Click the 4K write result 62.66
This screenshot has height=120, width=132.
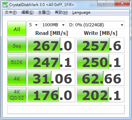(x=101, y=78)
